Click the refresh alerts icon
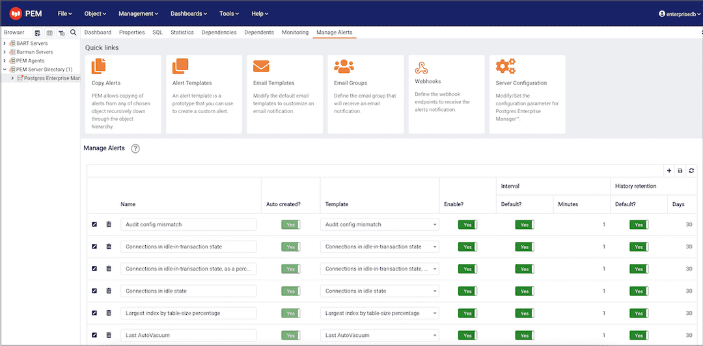The image size is (703, 346). click(x=692, y=170)
